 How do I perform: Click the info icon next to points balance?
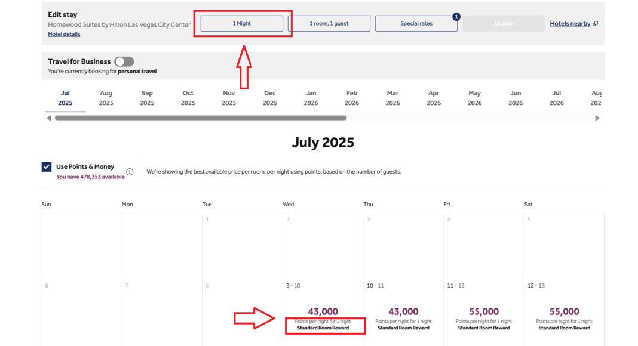pyautogui.click(x=130, y=172)
